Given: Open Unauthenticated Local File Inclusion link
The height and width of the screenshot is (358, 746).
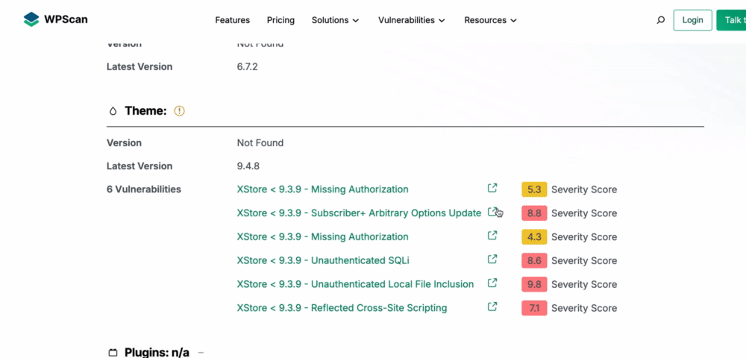Looking at the screenshot, I should point(355,284).
